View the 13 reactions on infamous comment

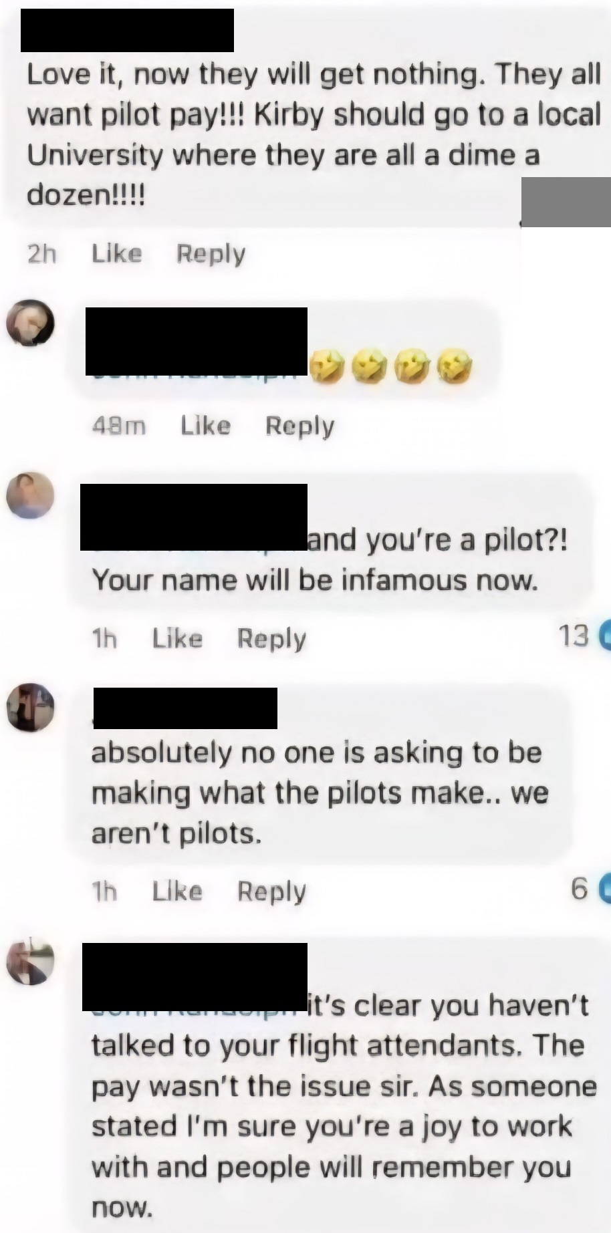tap(583, 636)
